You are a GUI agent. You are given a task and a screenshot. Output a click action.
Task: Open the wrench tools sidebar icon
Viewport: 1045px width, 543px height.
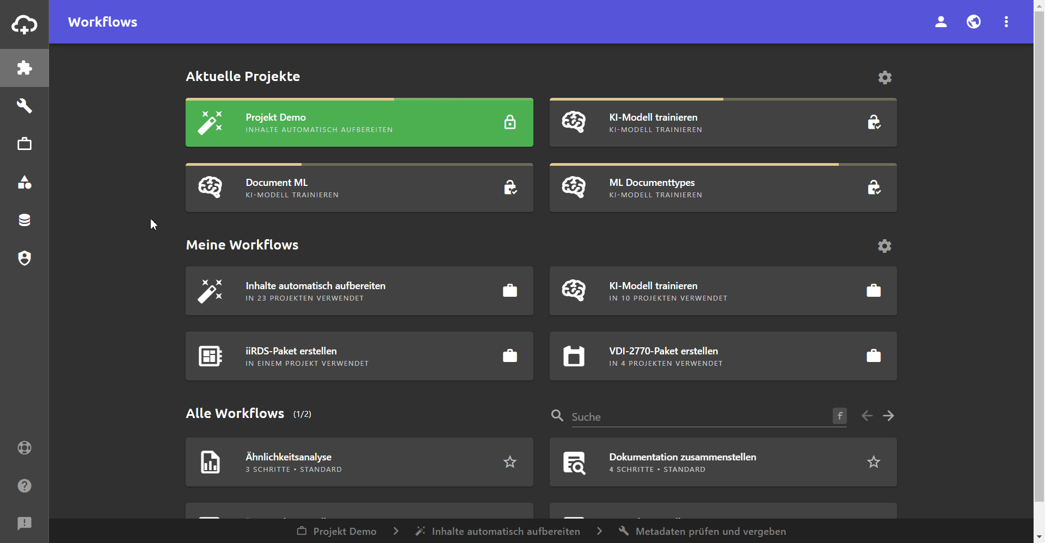tap(24, 105)
